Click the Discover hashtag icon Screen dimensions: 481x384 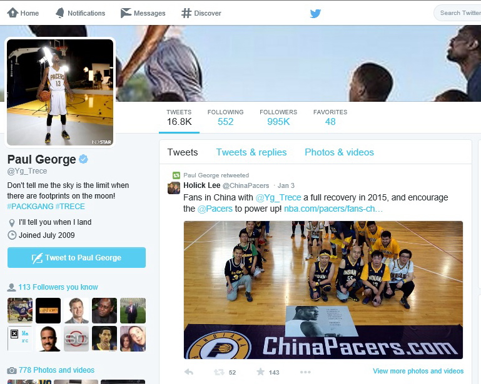186,13
